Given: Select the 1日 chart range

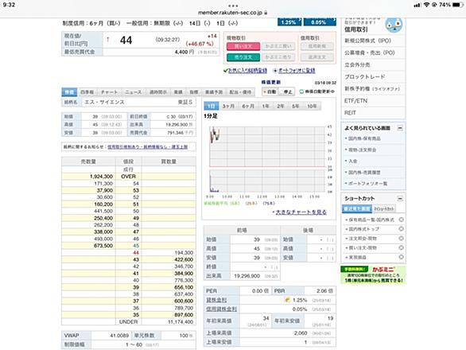Looking at the screenshot, I should point(212,106).
